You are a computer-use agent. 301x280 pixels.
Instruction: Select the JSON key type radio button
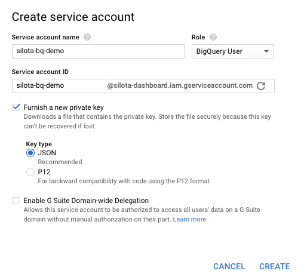point(30,153)
